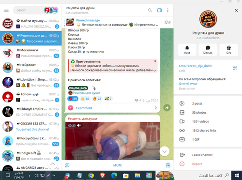The image size is (242, 180).
Task: React with the party 7 reaction
Action: pos(108,99)
